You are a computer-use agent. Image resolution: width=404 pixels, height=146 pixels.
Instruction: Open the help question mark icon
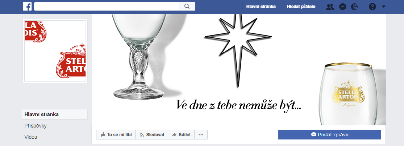tap(372, 7)
